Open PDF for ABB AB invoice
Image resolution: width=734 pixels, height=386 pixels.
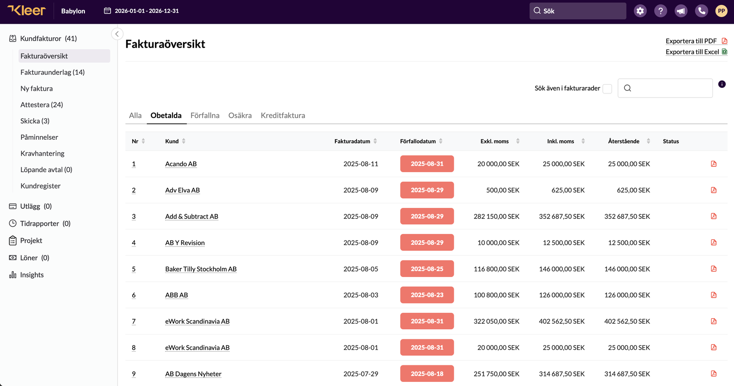point(714,295)
